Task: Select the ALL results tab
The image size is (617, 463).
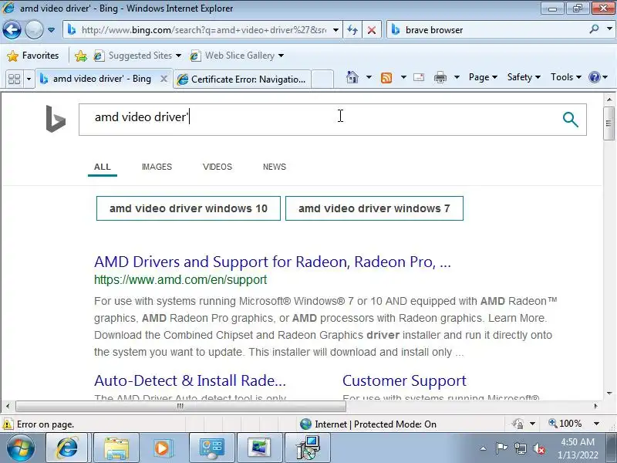Action: [x=103, y=167]
